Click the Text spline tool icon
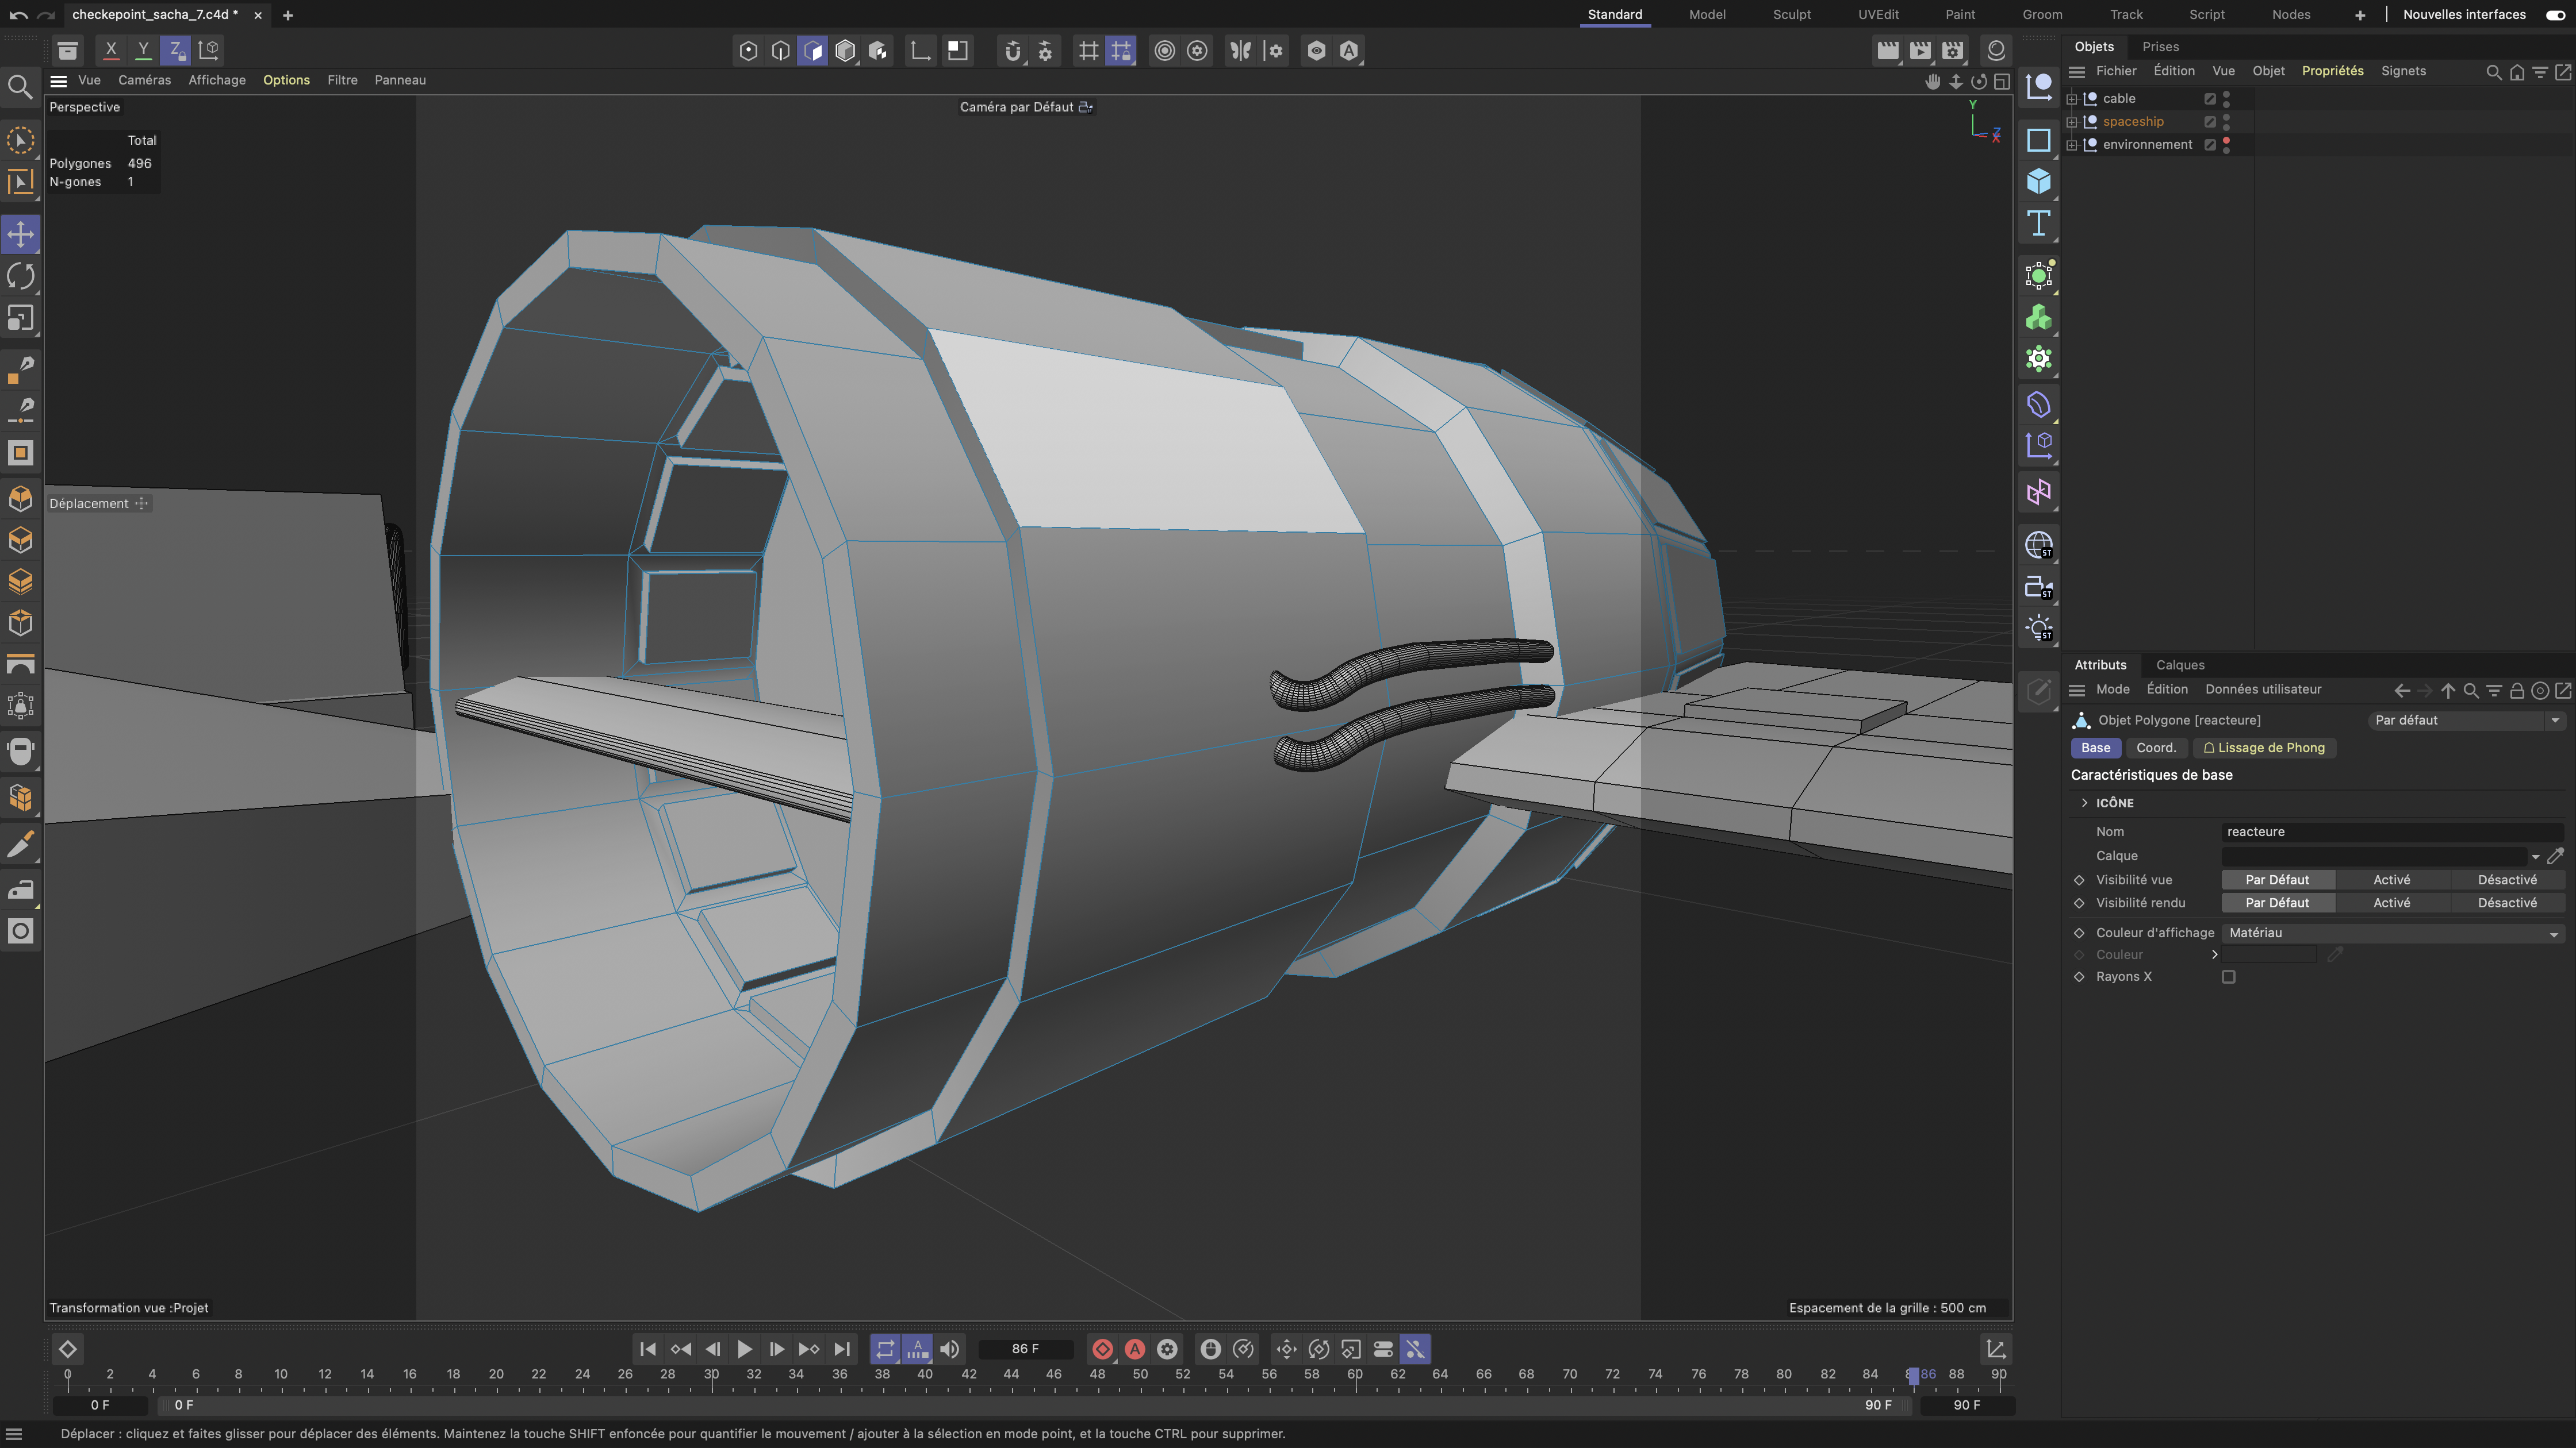Screen dimensions: 2576x1448 pos(2038,223)
